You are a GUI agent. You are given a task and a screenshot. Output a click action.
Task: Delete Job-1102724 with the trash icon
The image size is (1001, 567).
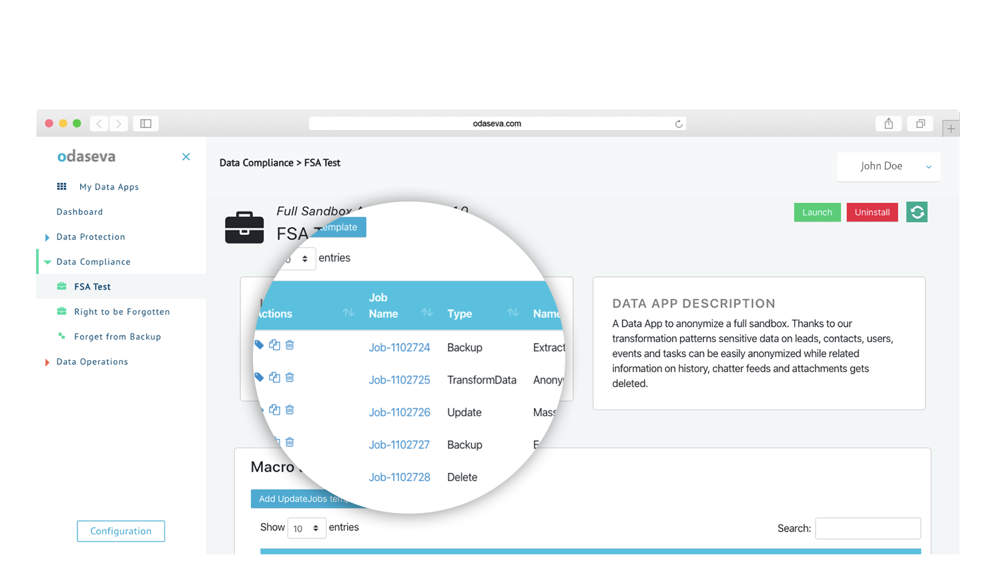290,345
